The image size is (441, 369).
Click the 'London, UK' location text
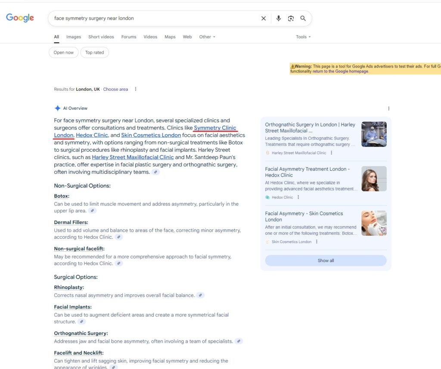pos(88,89)
